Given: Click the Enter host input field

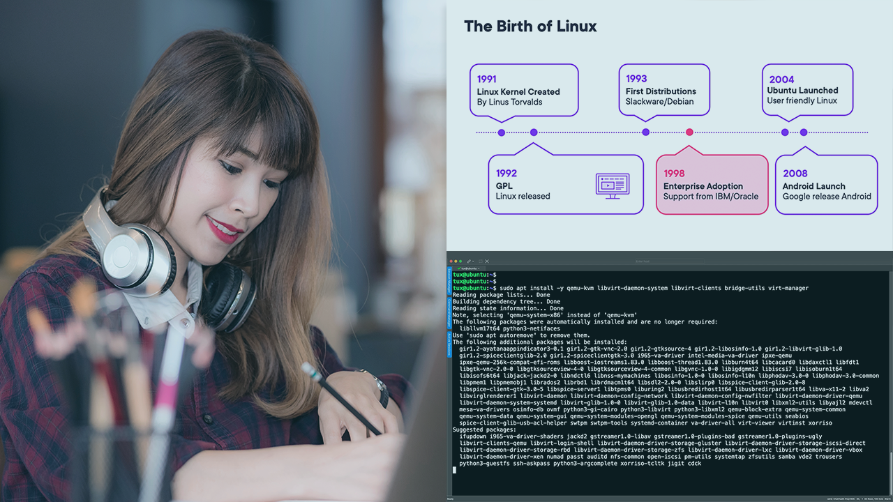Looking at the screenshot, I should tap(647, 261).
